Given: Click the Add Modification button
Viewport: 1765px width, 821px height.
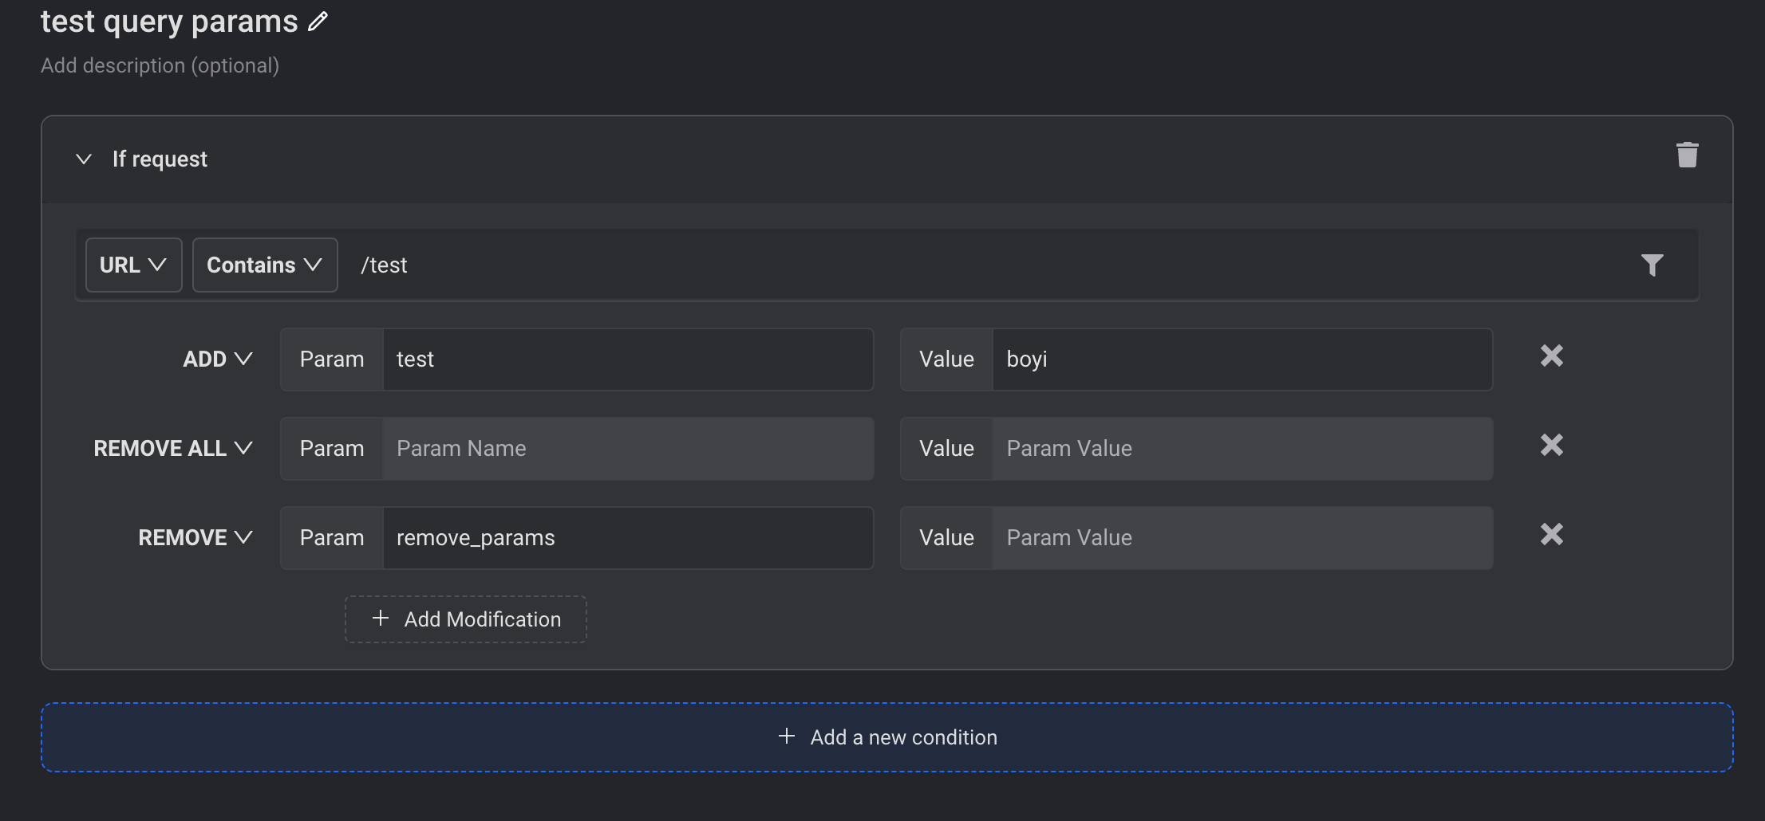Looking at the screenshot, I should pyautogui.click(x=466, y=619).
